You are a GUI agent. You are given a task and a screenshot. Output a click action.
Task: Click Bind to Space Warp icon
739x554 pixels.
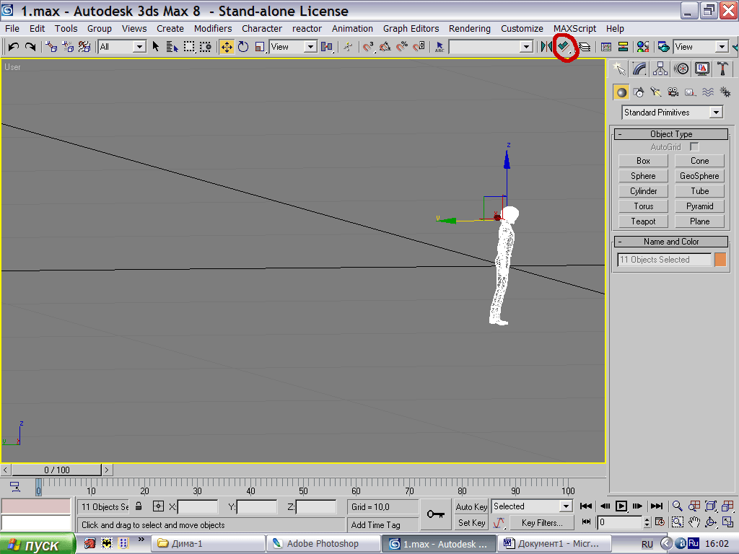(x=84, y=47)
